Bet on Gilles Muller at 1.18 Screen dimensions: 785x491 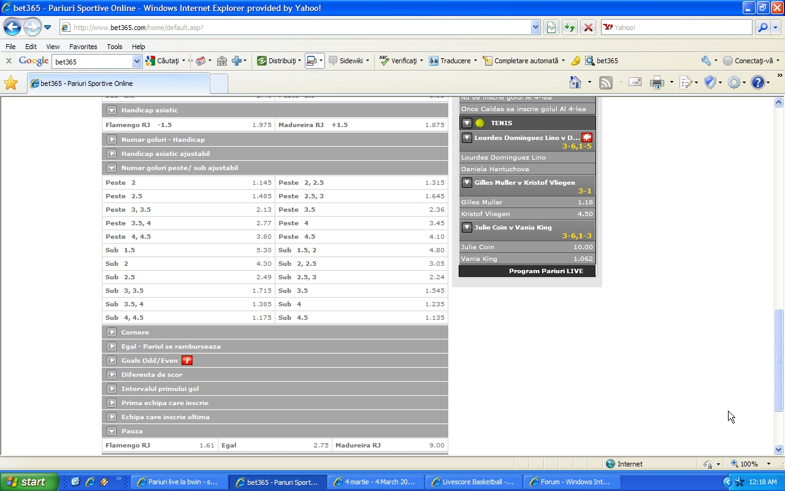(527, 202)
